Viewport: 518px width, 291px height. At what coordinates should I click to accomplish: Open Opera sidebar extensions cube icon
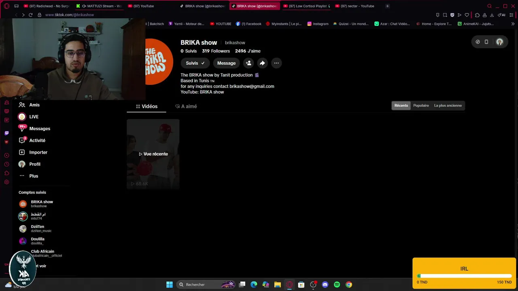pos(6,173)
